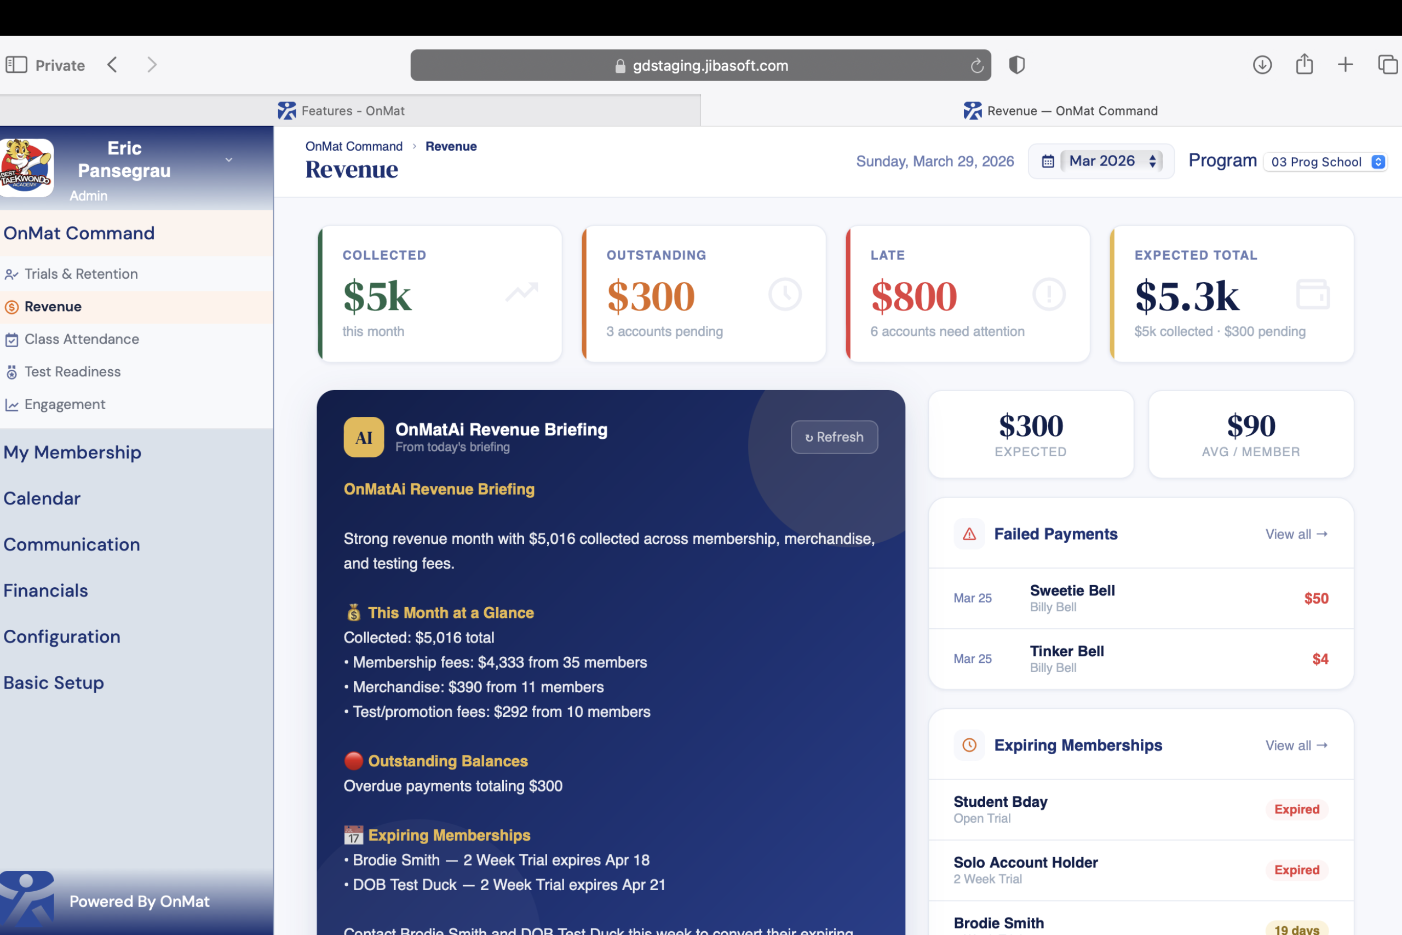The width and height of the screenshot is (1402, 935).
Task: Switch to Features - OnMat tab
Action: (352, 111)
